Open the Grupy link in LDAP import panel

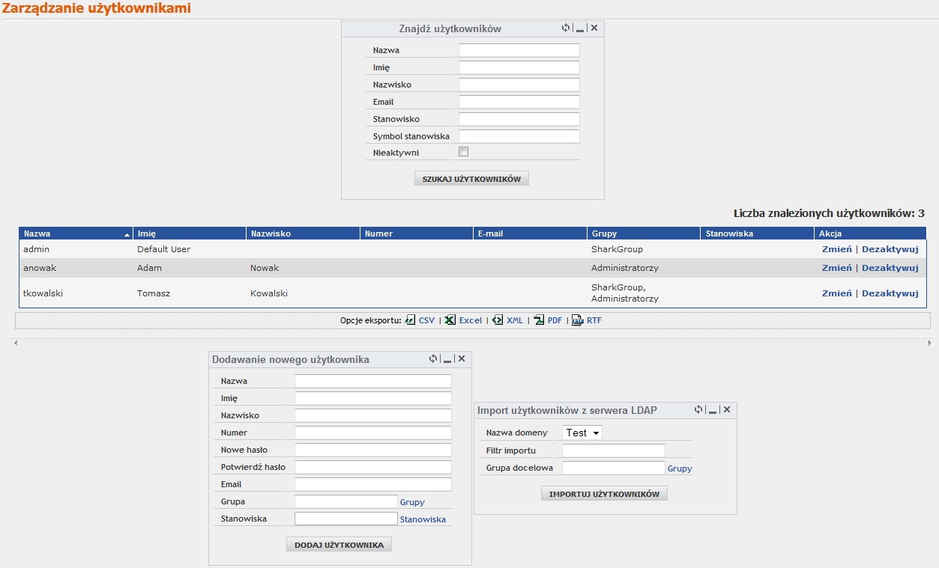coord(680,468)
